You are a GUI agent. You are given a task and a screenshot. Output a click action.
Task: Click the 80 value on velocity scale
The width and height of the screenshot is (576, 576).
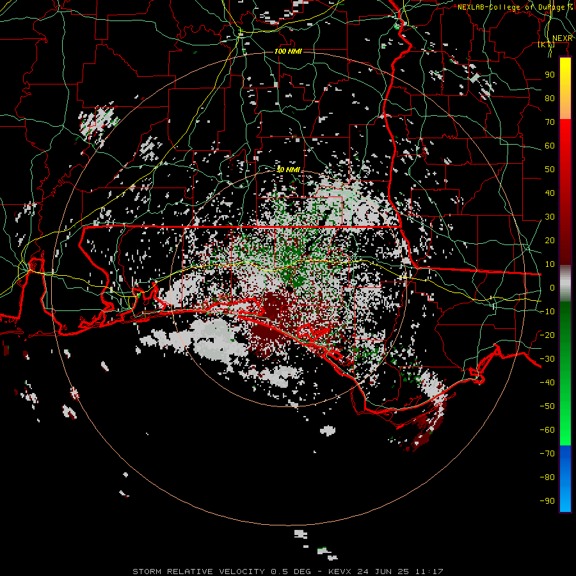click(x=550, y=98)
